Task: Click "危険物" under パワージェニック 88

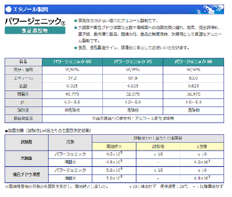Action: click(x=194, y=110)
